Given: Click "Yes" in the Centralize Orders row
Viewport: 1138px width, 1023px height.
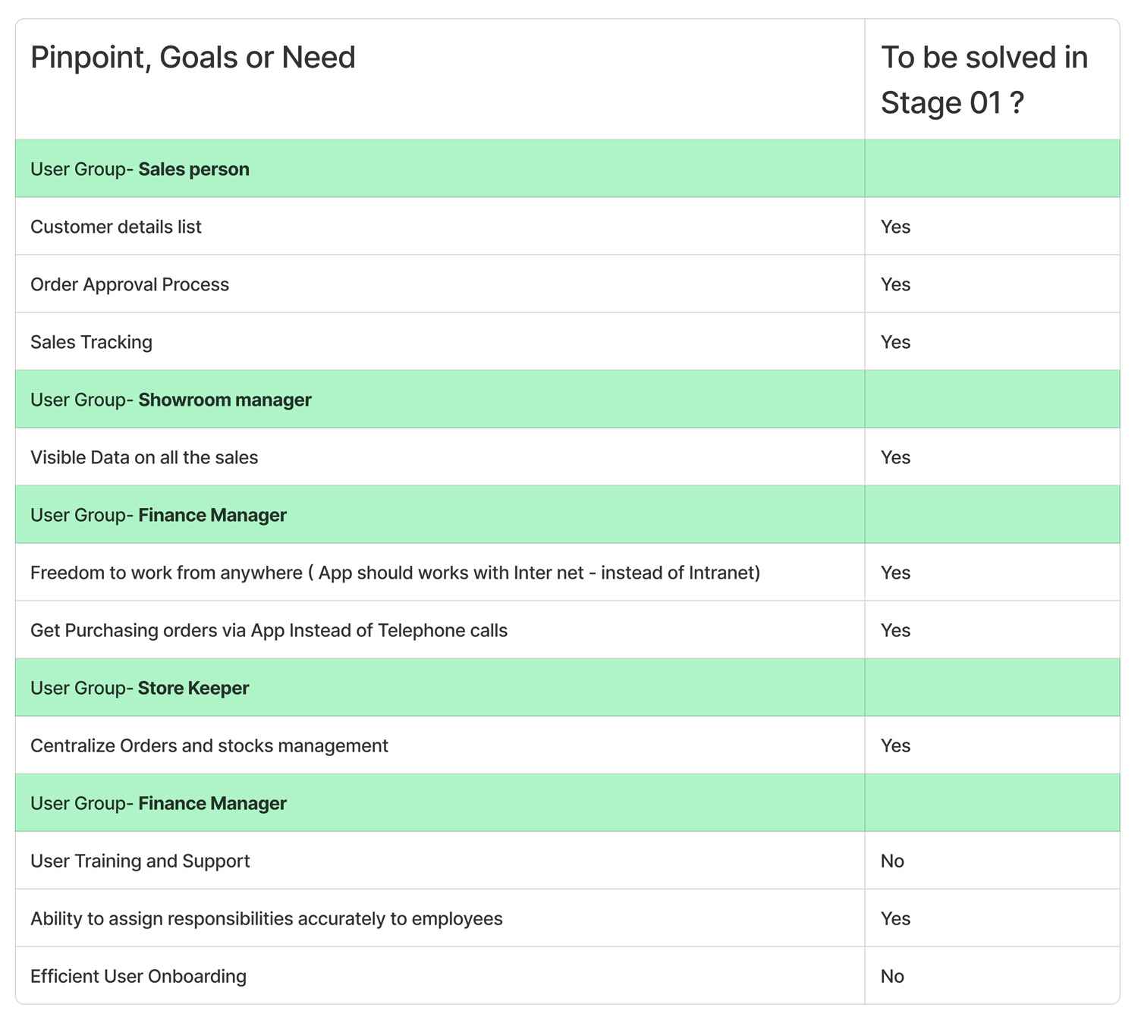Looking at the screenshot, I should (x=895, y=745).
